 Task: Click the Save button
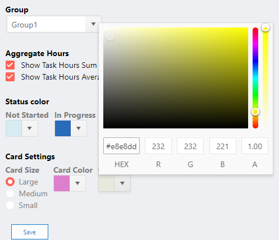coord(30,232)
